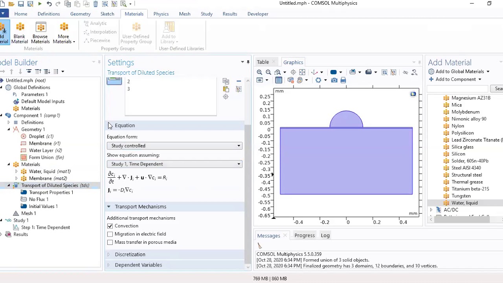
Task: Remove selection with the minus icon
Action: [239, 81]
